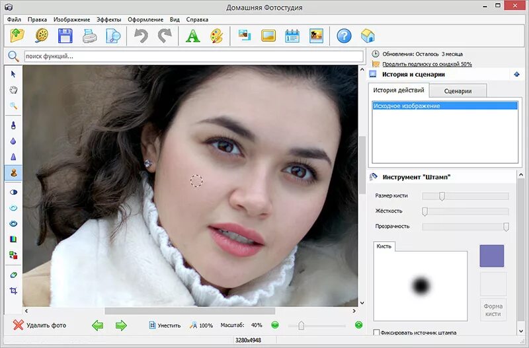
Task: Redo the action with the right arrow
Action: pos(165,36)
